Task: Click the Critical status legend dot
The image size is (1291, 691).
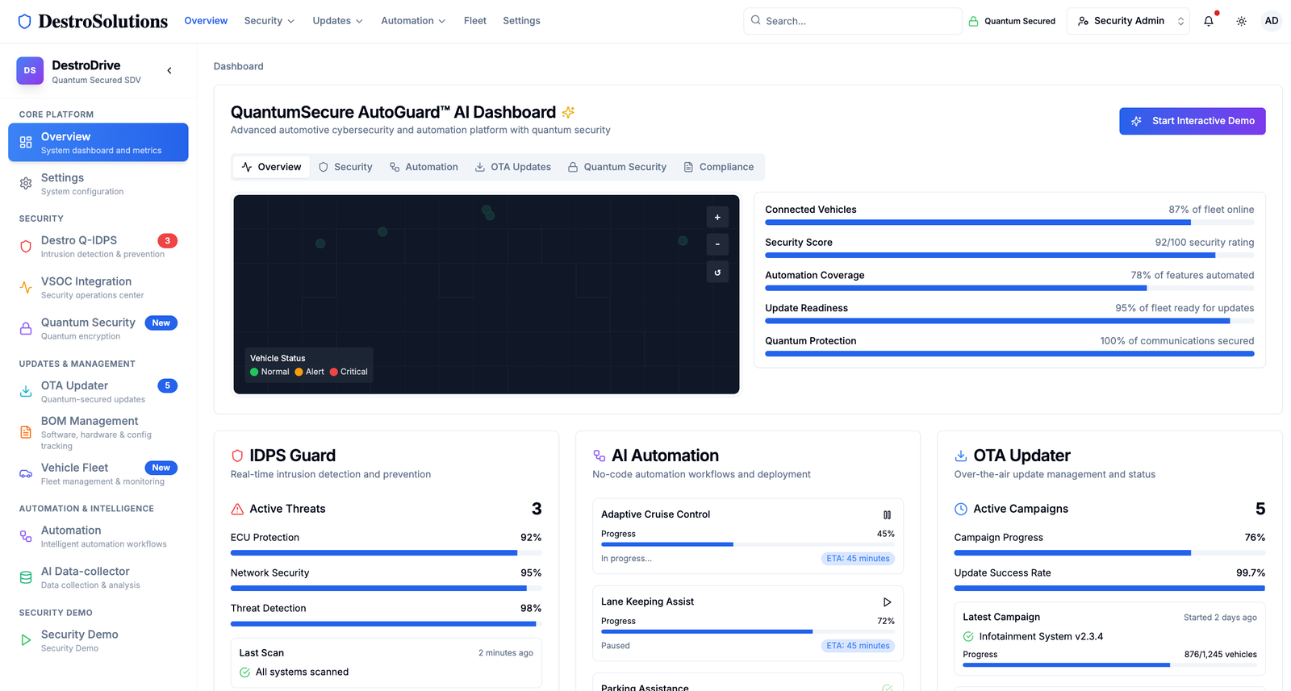Action: 334,372
